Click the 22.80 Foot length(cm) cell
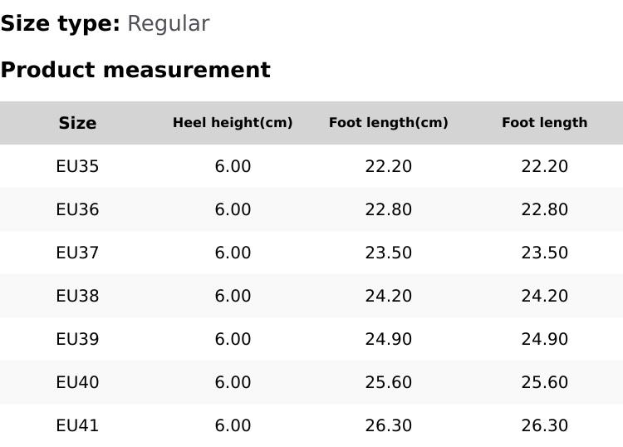Viewport: 623px width, 447px height. click(x=389, y=209)
